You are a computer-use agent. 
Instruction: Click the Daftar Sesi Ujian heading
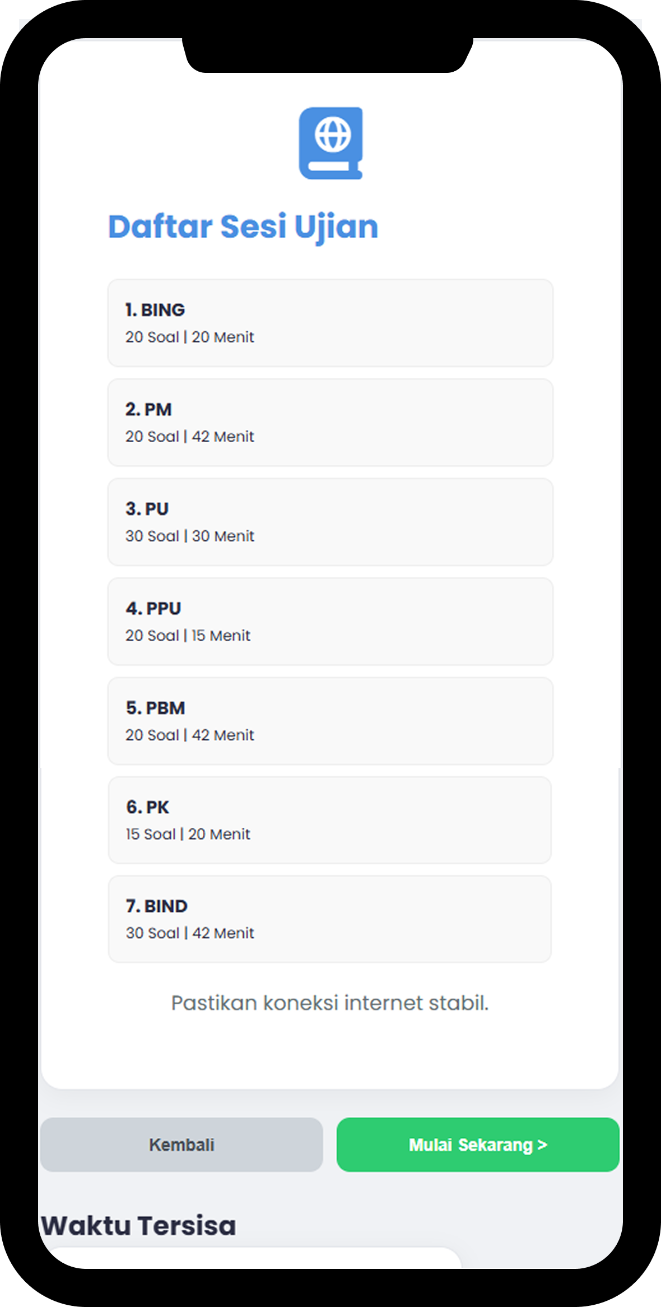[243, 227]
